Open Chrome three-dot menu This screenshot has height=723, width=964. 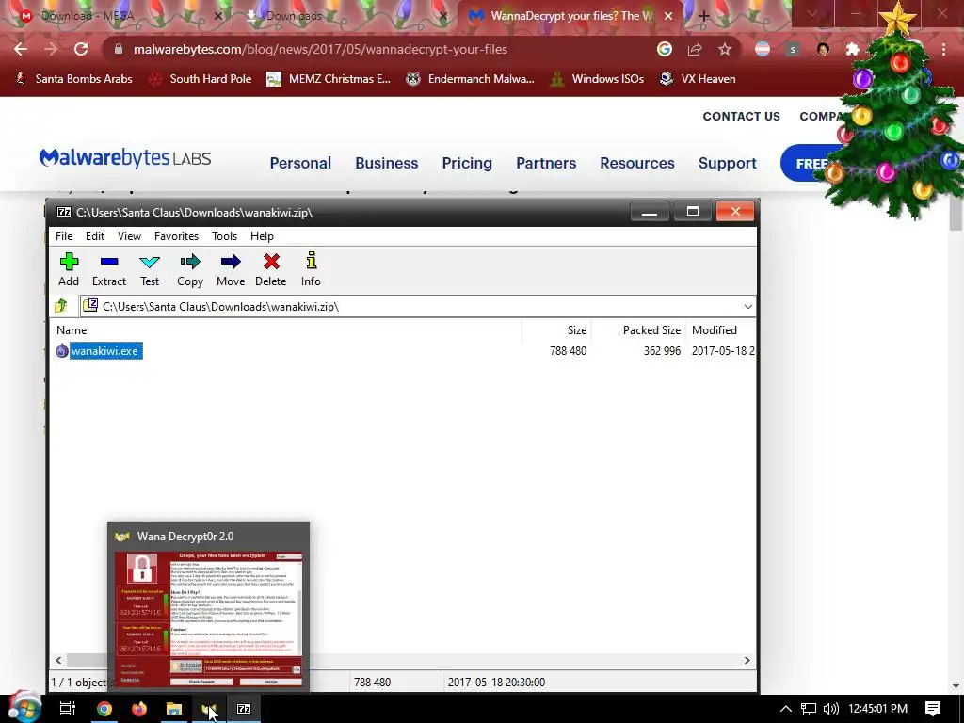pyautogui.click(x=943, y=49)
